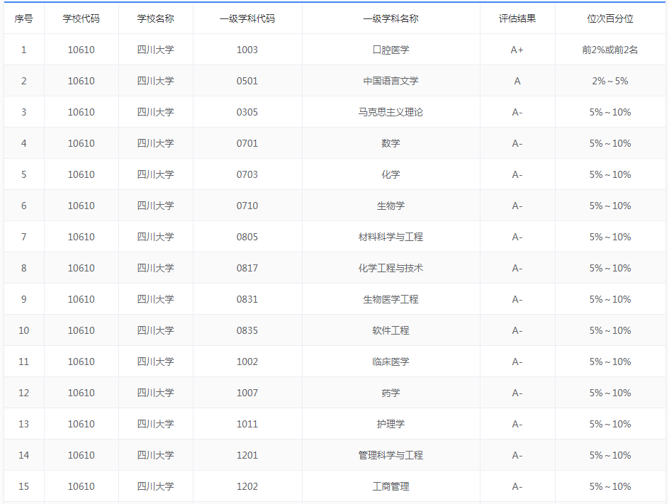669x504 pixels.
Task: Select the 化学工程与技术 subject cell
Action: (x=390, y=267)
